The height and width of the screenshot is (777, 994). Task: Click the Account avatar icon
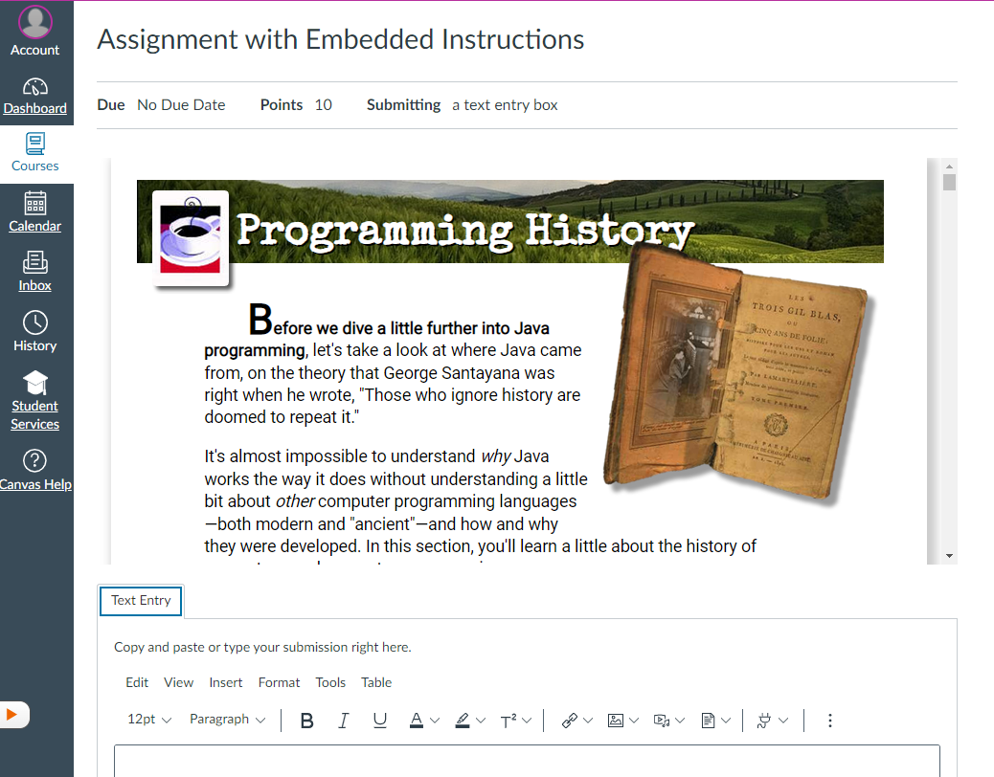pos(35,21)
